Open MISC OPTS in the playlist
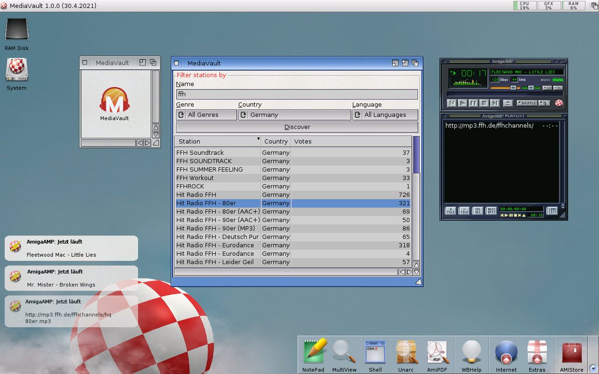The width and height of the screenshot is (599, 374). click(491, 210)
